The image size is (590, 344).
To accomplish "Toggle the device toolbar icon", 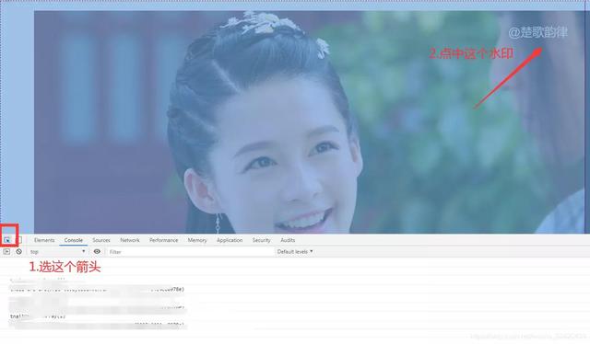I will pyautogui.click(x=19, y=240).
